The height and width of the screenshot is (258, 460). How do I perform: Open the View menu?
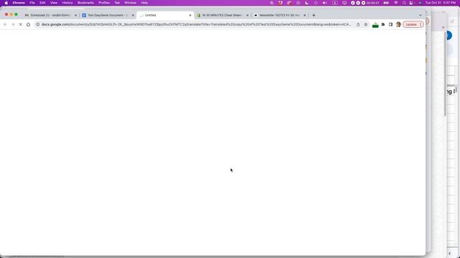click(x=54, y=3)
